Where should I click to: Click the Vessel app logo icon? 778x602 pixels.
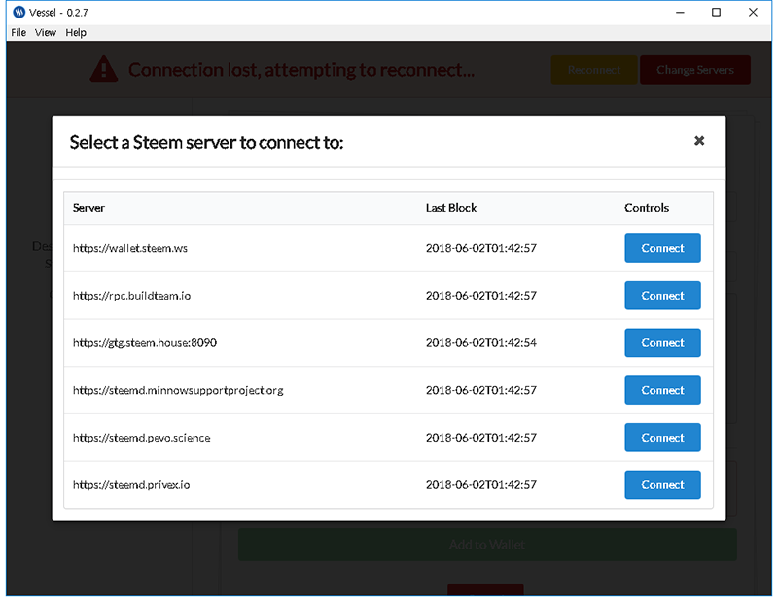[18, 12]
